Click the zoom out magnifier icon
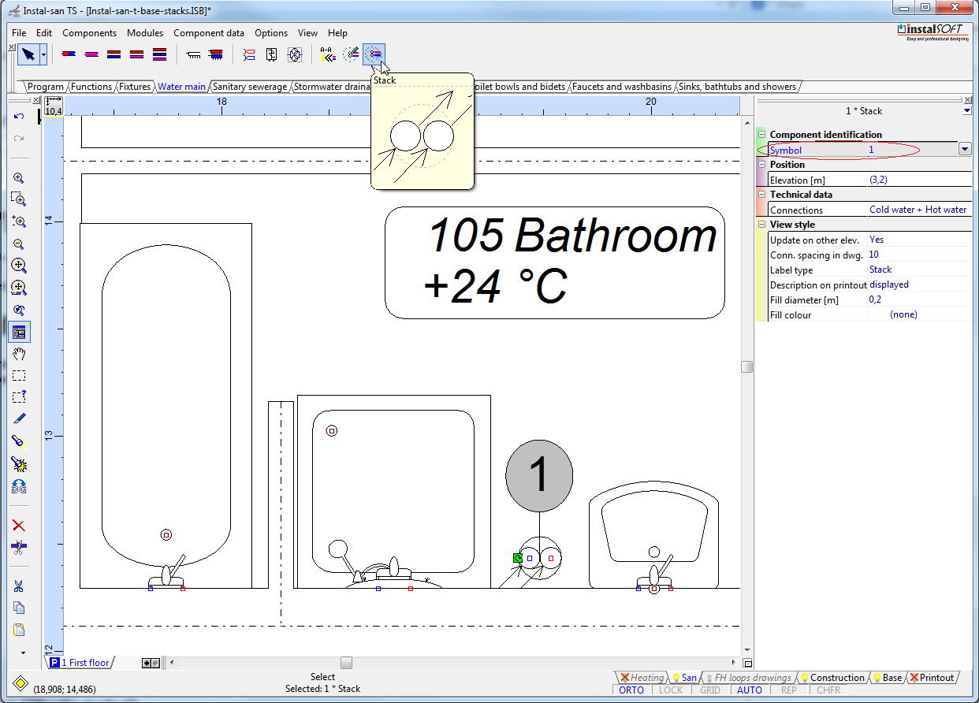The image size is (979, 703). coord(19,244)
